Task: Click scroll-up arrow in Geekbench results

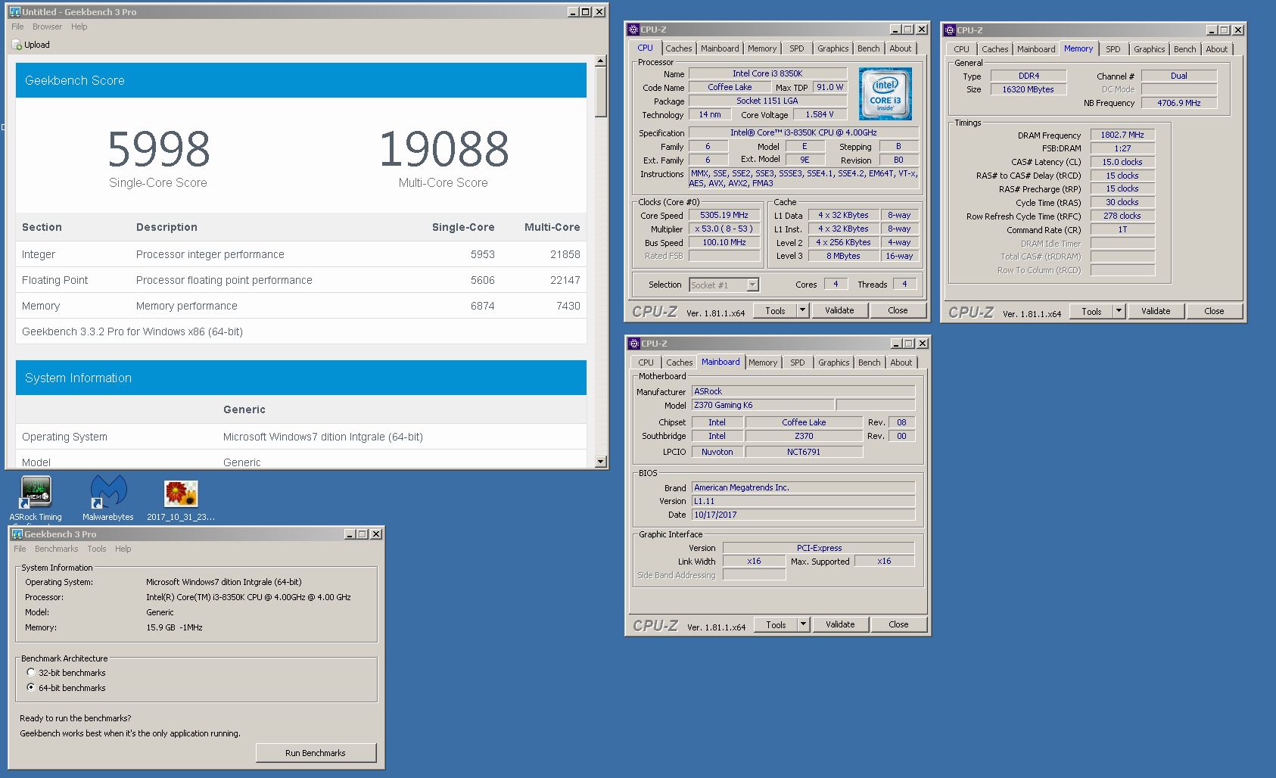Action: pyautogui.click(x=601, y=61)
